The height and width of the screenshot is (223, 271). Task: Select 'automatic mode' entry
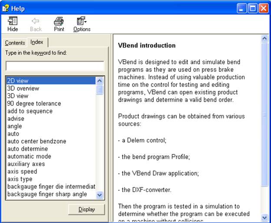(51, 156)
